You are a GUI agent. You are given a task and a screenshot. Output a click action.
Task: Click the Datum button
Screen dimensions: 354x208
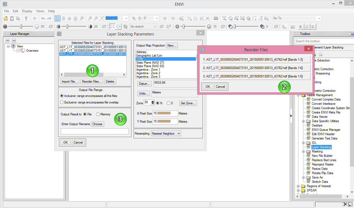click(x=145, y=84)
